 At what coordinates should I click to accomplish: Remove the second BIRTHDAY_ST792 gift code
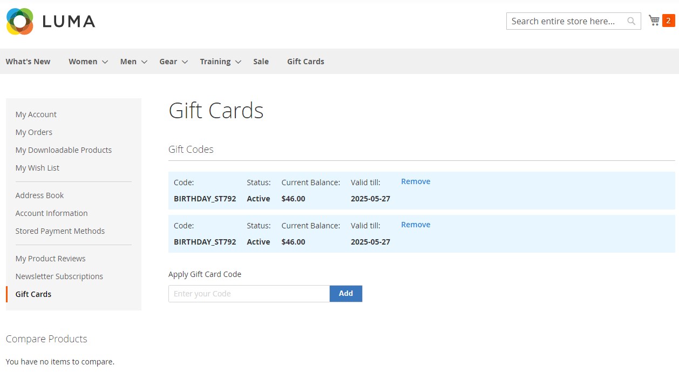coord(416,225)
